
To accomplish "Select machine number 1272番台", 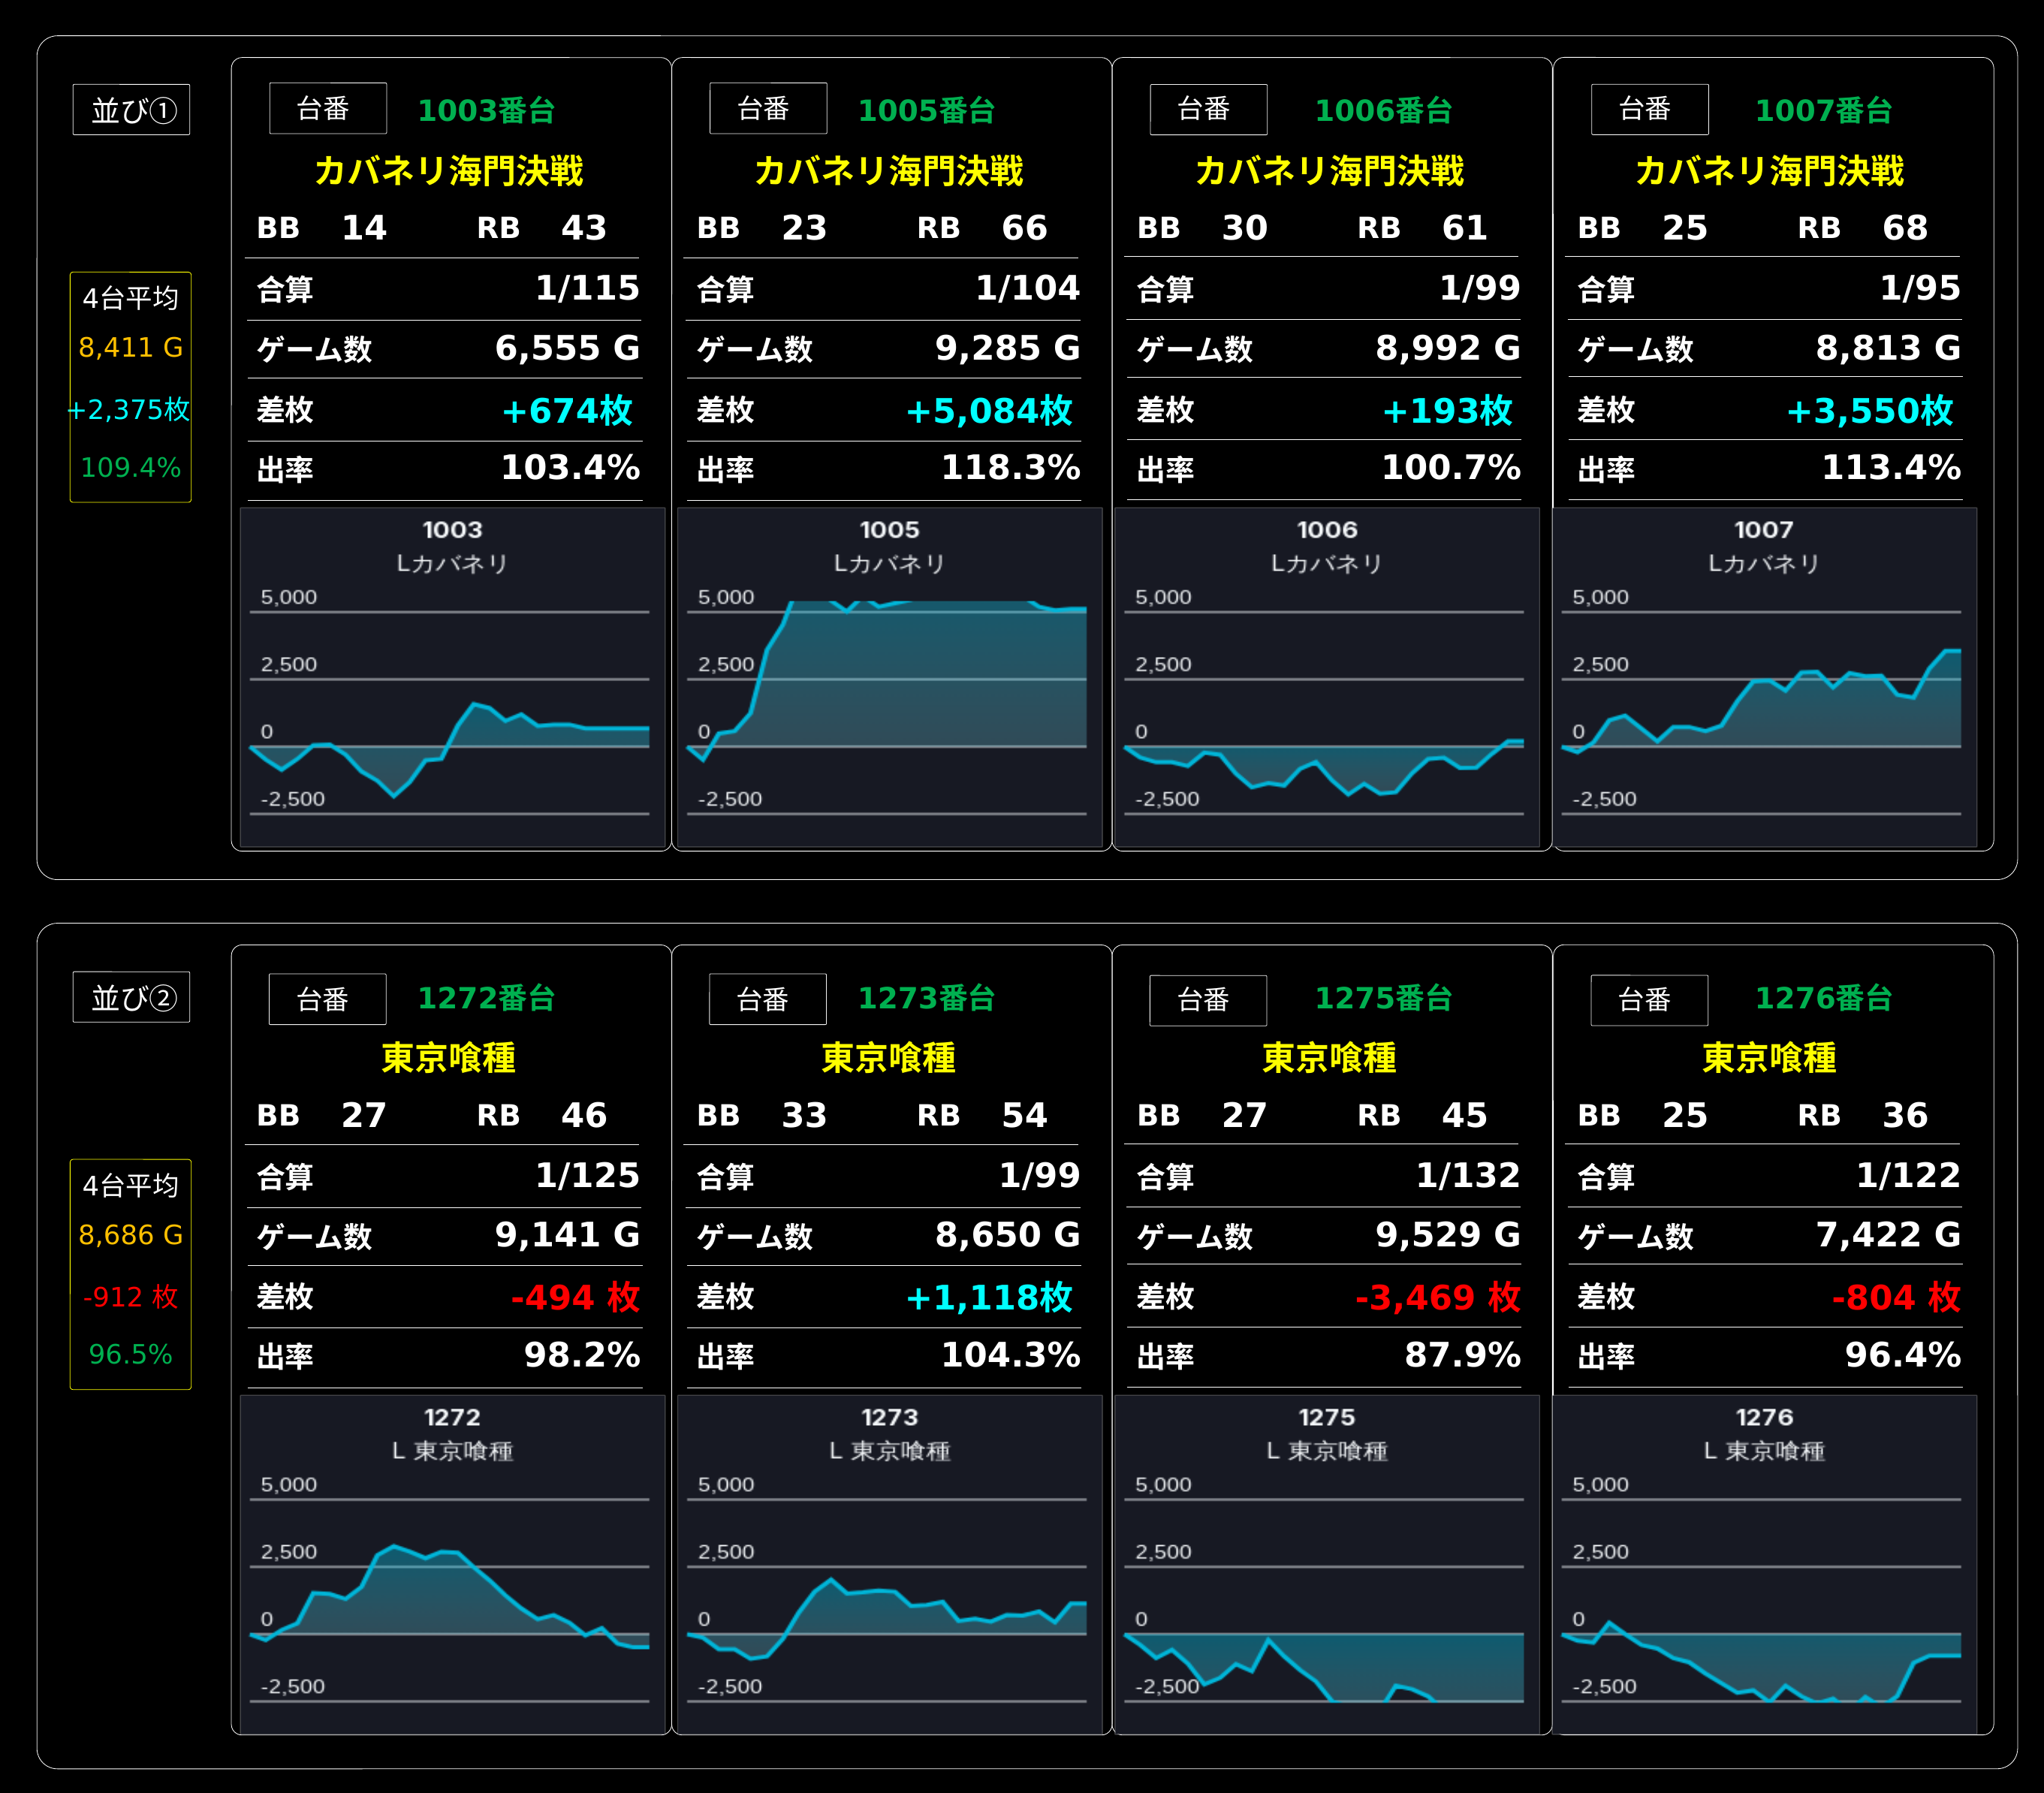I will point(486,997).
